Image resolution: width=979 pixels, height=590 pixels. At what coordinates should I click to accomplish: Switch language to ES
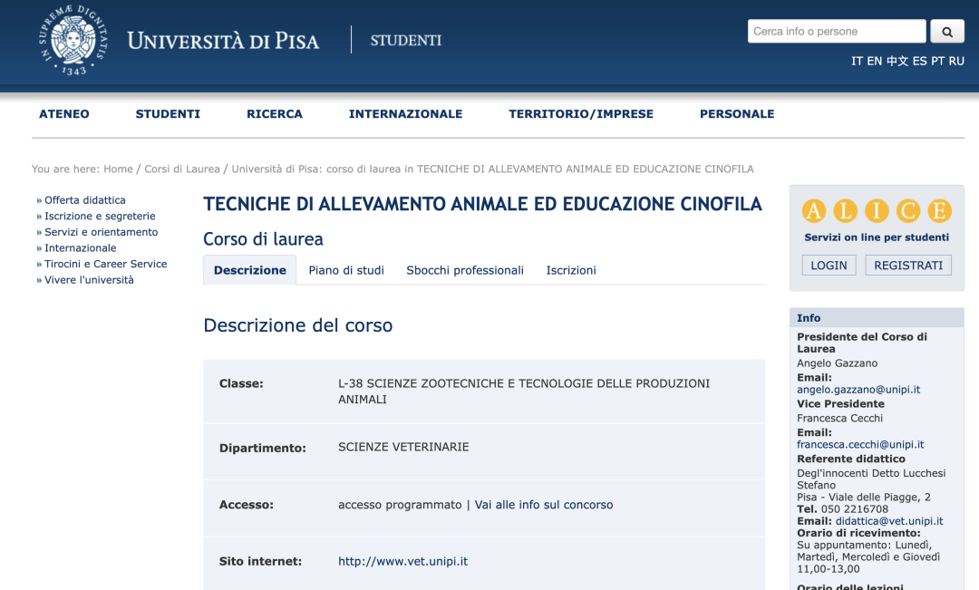pyautogui.click(x=920, y=62)
